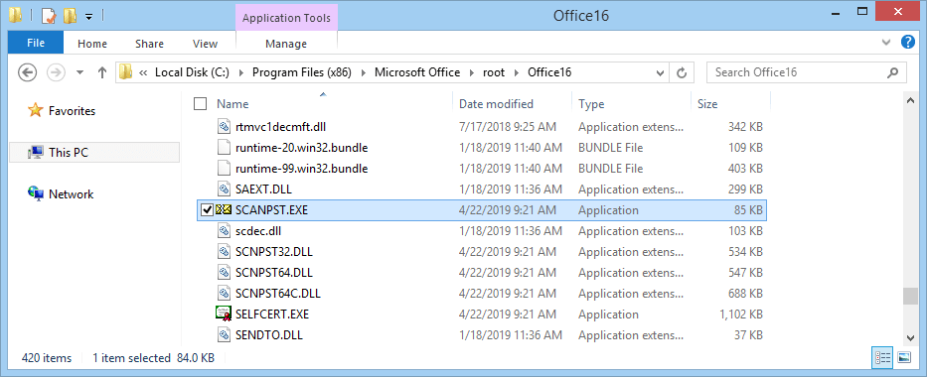928x378 pixels.
Task: Click the SENDTO.DLL file icon
Action: pyautogui.click(x=224, y=335)
